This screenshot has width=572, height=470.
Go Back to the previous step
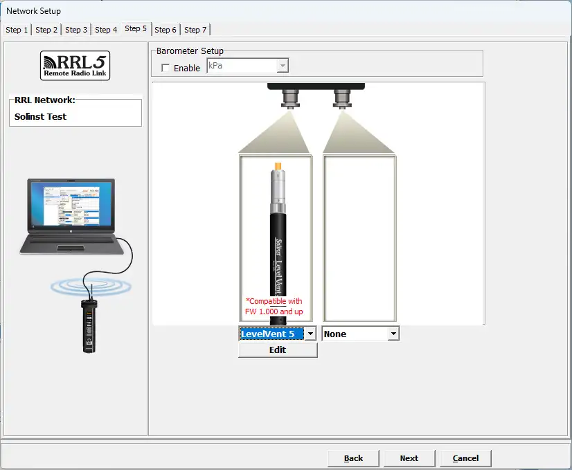click(353, 458)
